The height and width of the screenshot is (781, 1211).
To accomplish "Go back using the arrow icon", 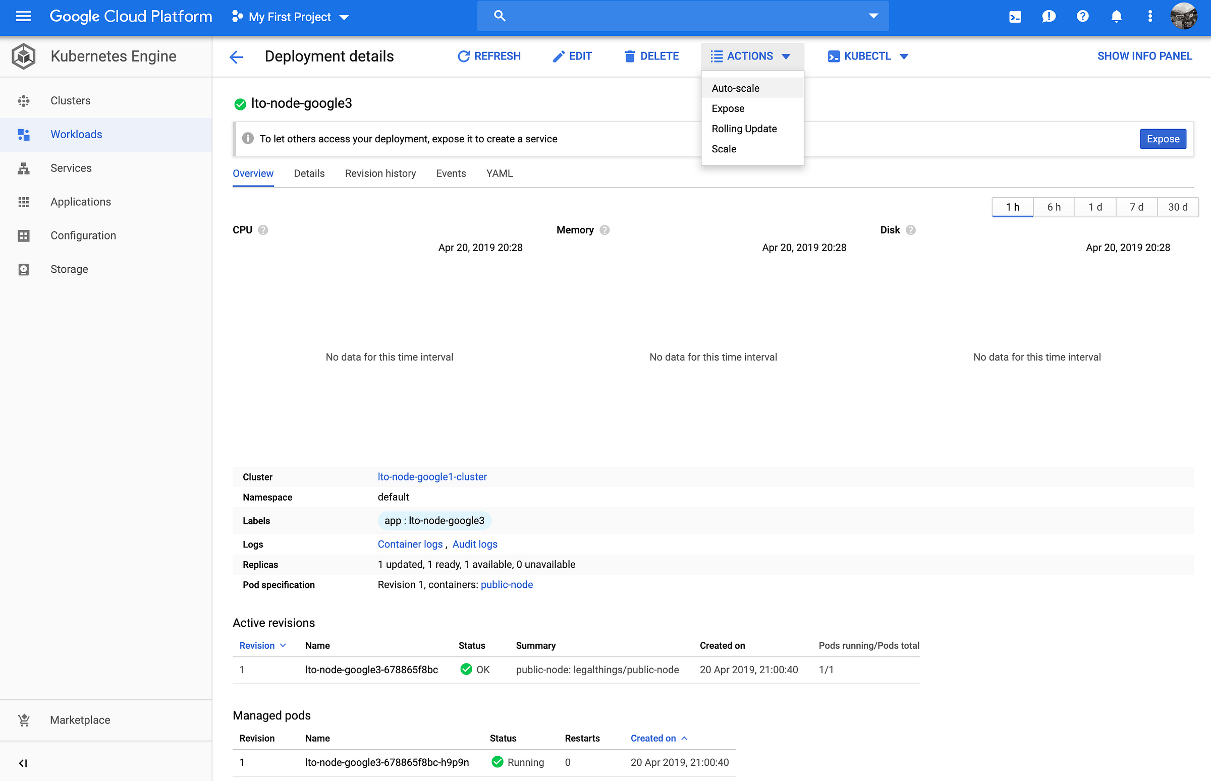I will 236,56.
